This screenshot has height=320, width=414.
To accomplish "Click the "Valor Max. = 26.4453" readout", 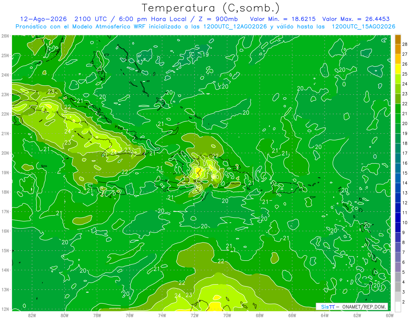I will (356, 19).
